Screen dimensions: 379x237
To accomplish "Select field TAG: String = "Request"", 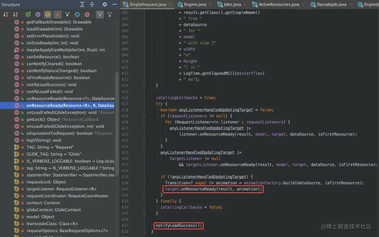I will [50, 147].
